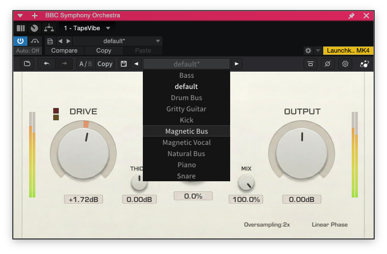Choose the Bass preset

186,75
